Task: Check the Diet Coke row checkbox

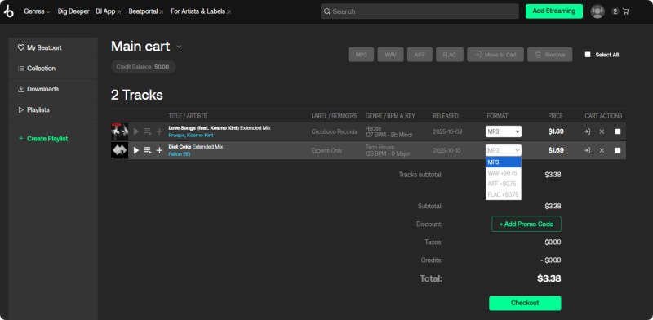Action: pos(618,150)
